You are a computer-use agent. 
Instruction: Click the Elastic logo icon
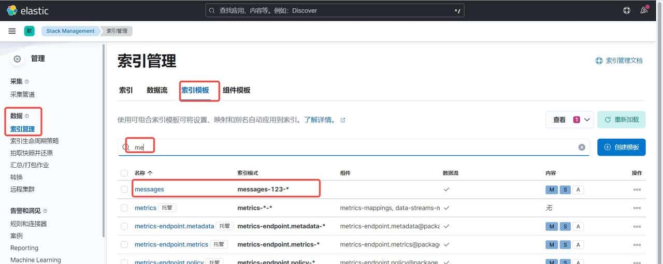12,10
